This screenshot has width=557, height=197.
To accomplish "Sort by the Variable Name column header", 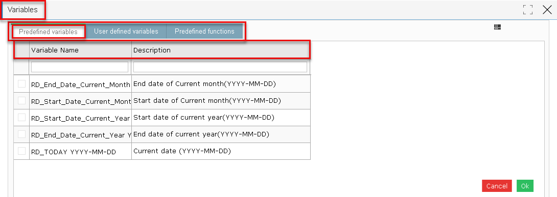I will 81,50.
